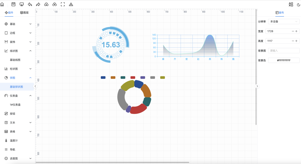Select the 15.63 gauge widget on canvas
301x164 pixels.
click(111, 45)
